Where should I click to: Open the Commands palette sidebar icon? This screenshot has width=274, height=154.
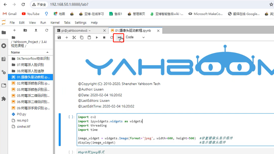4,59
